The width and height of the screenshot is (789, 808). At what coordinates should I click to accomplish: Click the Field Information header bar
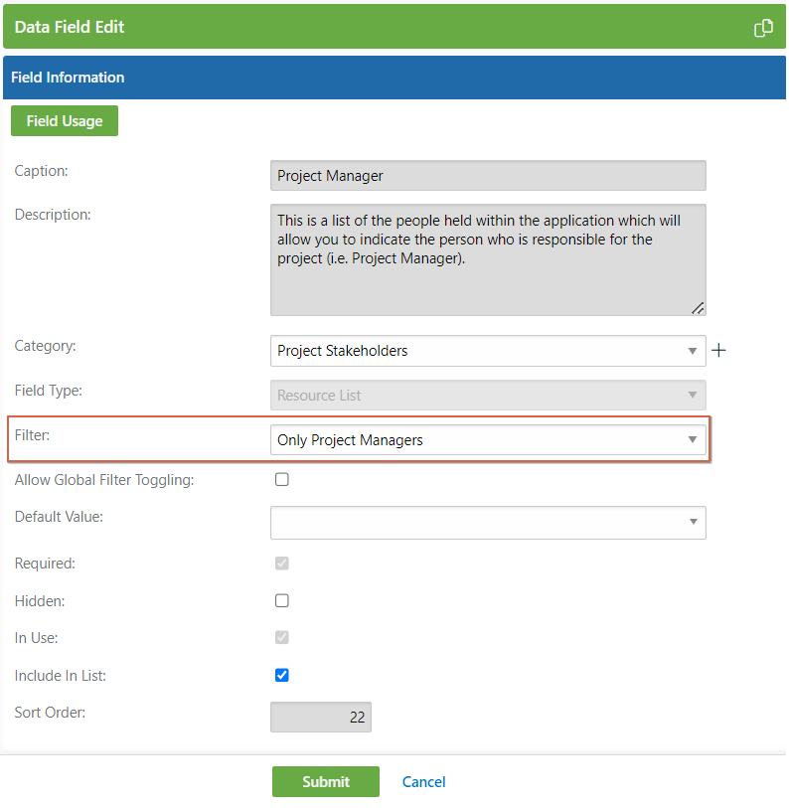pyautogui.click(x=394, y=77)
